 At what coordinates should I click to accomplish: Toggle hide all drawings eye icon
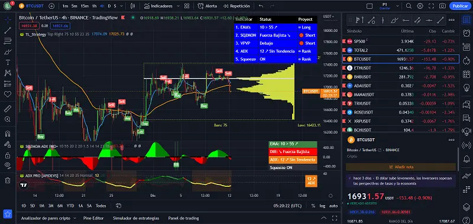click(x=8, y=166)
